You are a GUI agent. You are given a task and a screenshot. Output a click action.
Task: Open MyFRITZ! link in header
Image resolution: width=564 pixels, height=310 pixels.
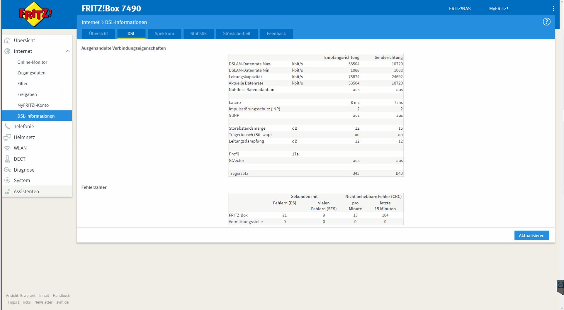pos(498,9)
